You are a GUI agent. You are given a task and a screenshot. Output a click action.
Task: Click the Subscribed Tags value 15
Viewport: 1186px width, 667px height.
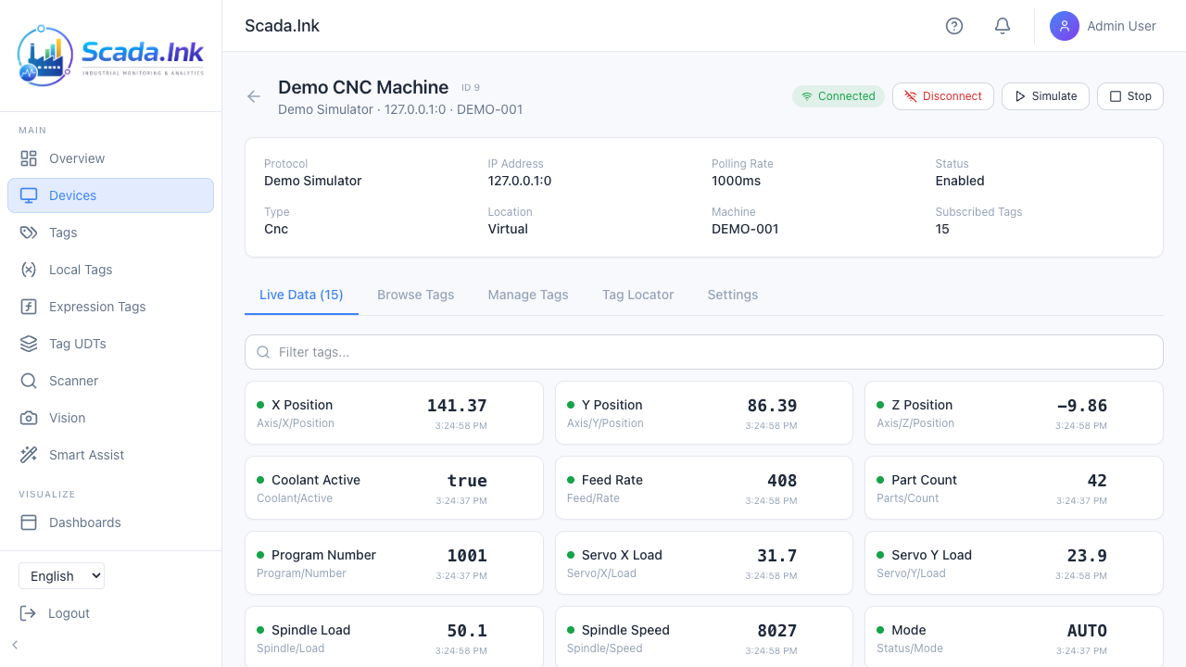coord(942,229)
